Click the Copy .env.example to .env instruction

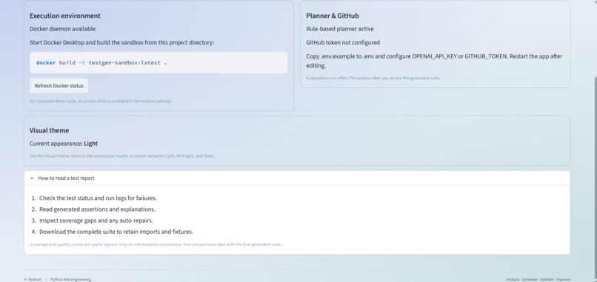click(x=435, y=61)
